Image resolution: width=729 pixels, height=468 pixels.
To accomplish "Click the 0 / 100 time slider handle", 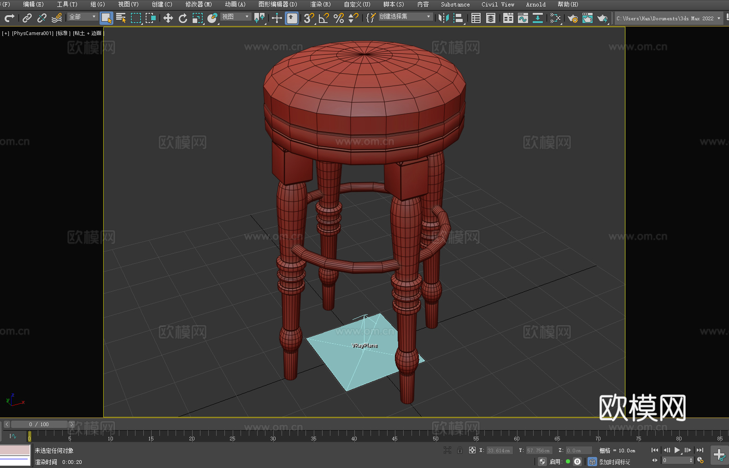I will tap(39, 424).
